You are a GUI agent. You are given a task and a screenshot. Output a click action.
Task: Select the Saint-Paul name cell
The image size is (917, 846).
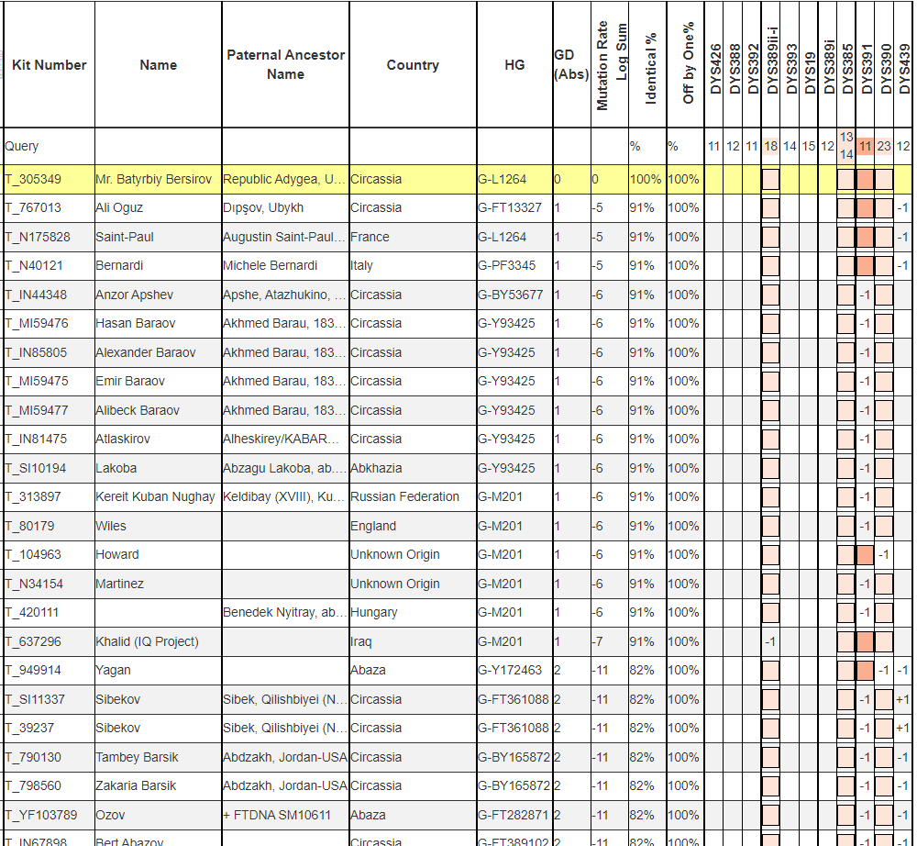pyautogui.click(x=125, y=237)
